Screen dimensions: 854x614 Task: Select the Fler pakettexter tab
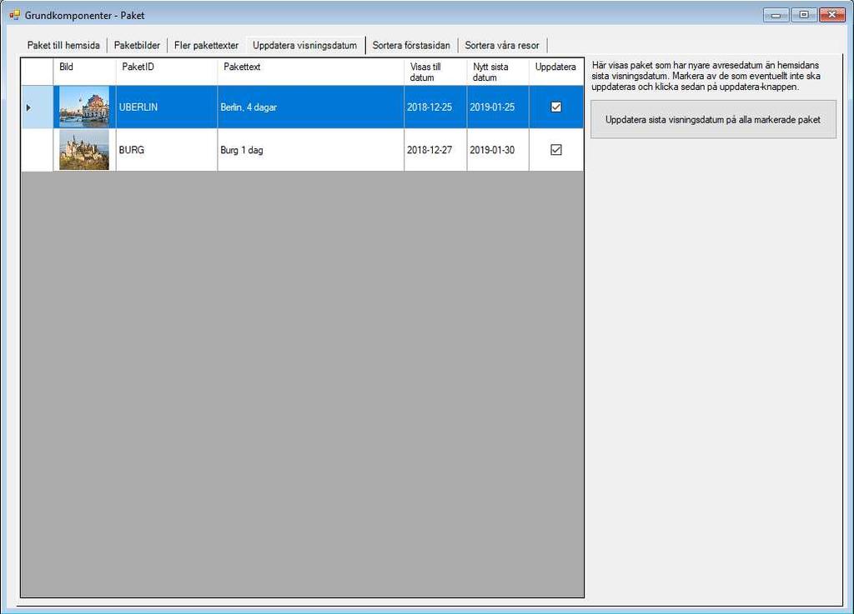pos(206,45)
